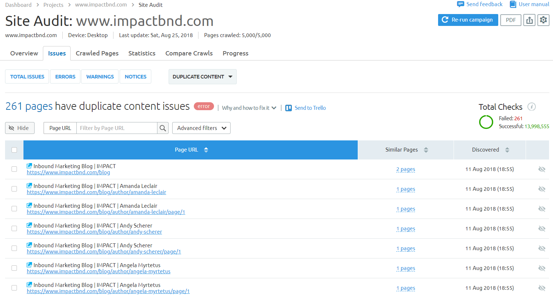Open the Duplicate Content dropdown
The image size is (553, 297).
pos(202,77)
